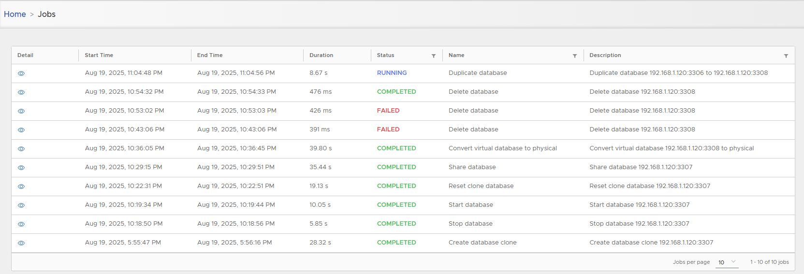This screenshot has height=274, width=804.
Task: Open the Status column filter
Action: (x=434, y=56)
